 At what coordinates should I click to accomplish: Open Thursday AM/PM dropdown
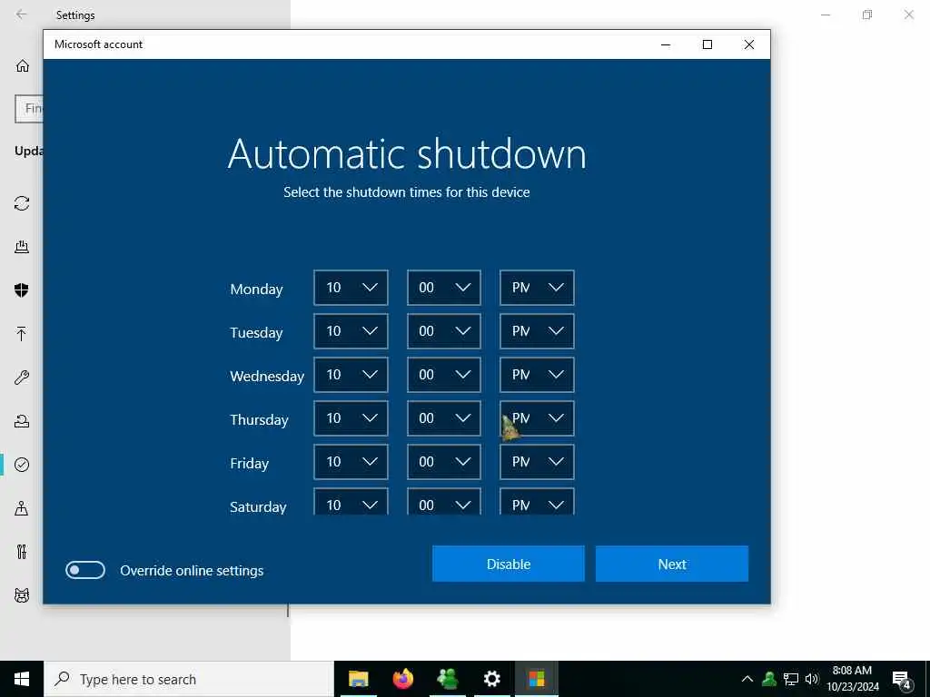(x=537, y=418)
